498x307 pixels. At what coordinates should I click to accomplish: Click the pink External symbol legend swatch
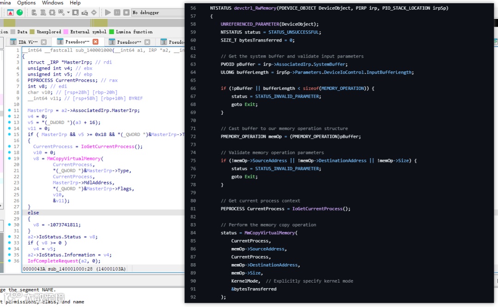point(66,32)
